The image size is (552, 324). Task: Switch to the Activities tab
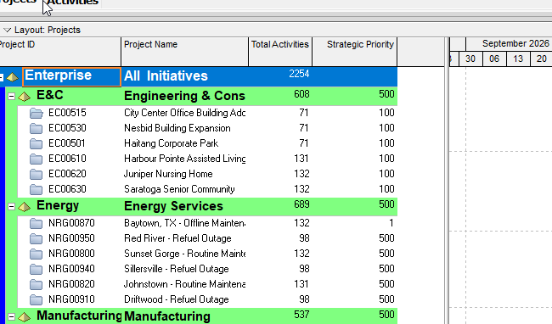[72, 3]
